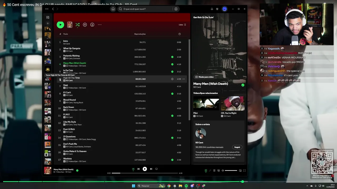The width and height of the screenshot is (337, 189).
Task: Open the album more options menu
Action: click(100, 25)
